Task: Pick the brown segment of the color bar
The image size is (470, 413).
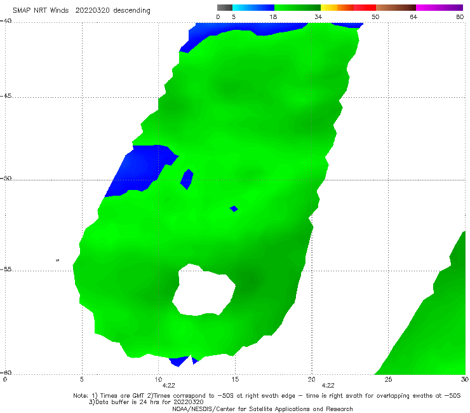Action: click(396, 8)
